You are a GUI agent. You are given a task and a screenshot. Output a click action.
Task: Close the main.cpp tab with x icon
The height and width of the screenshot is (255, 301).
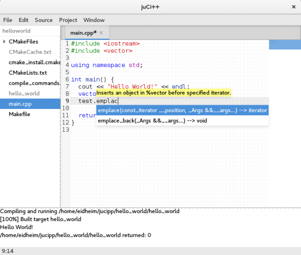(101, 33)
